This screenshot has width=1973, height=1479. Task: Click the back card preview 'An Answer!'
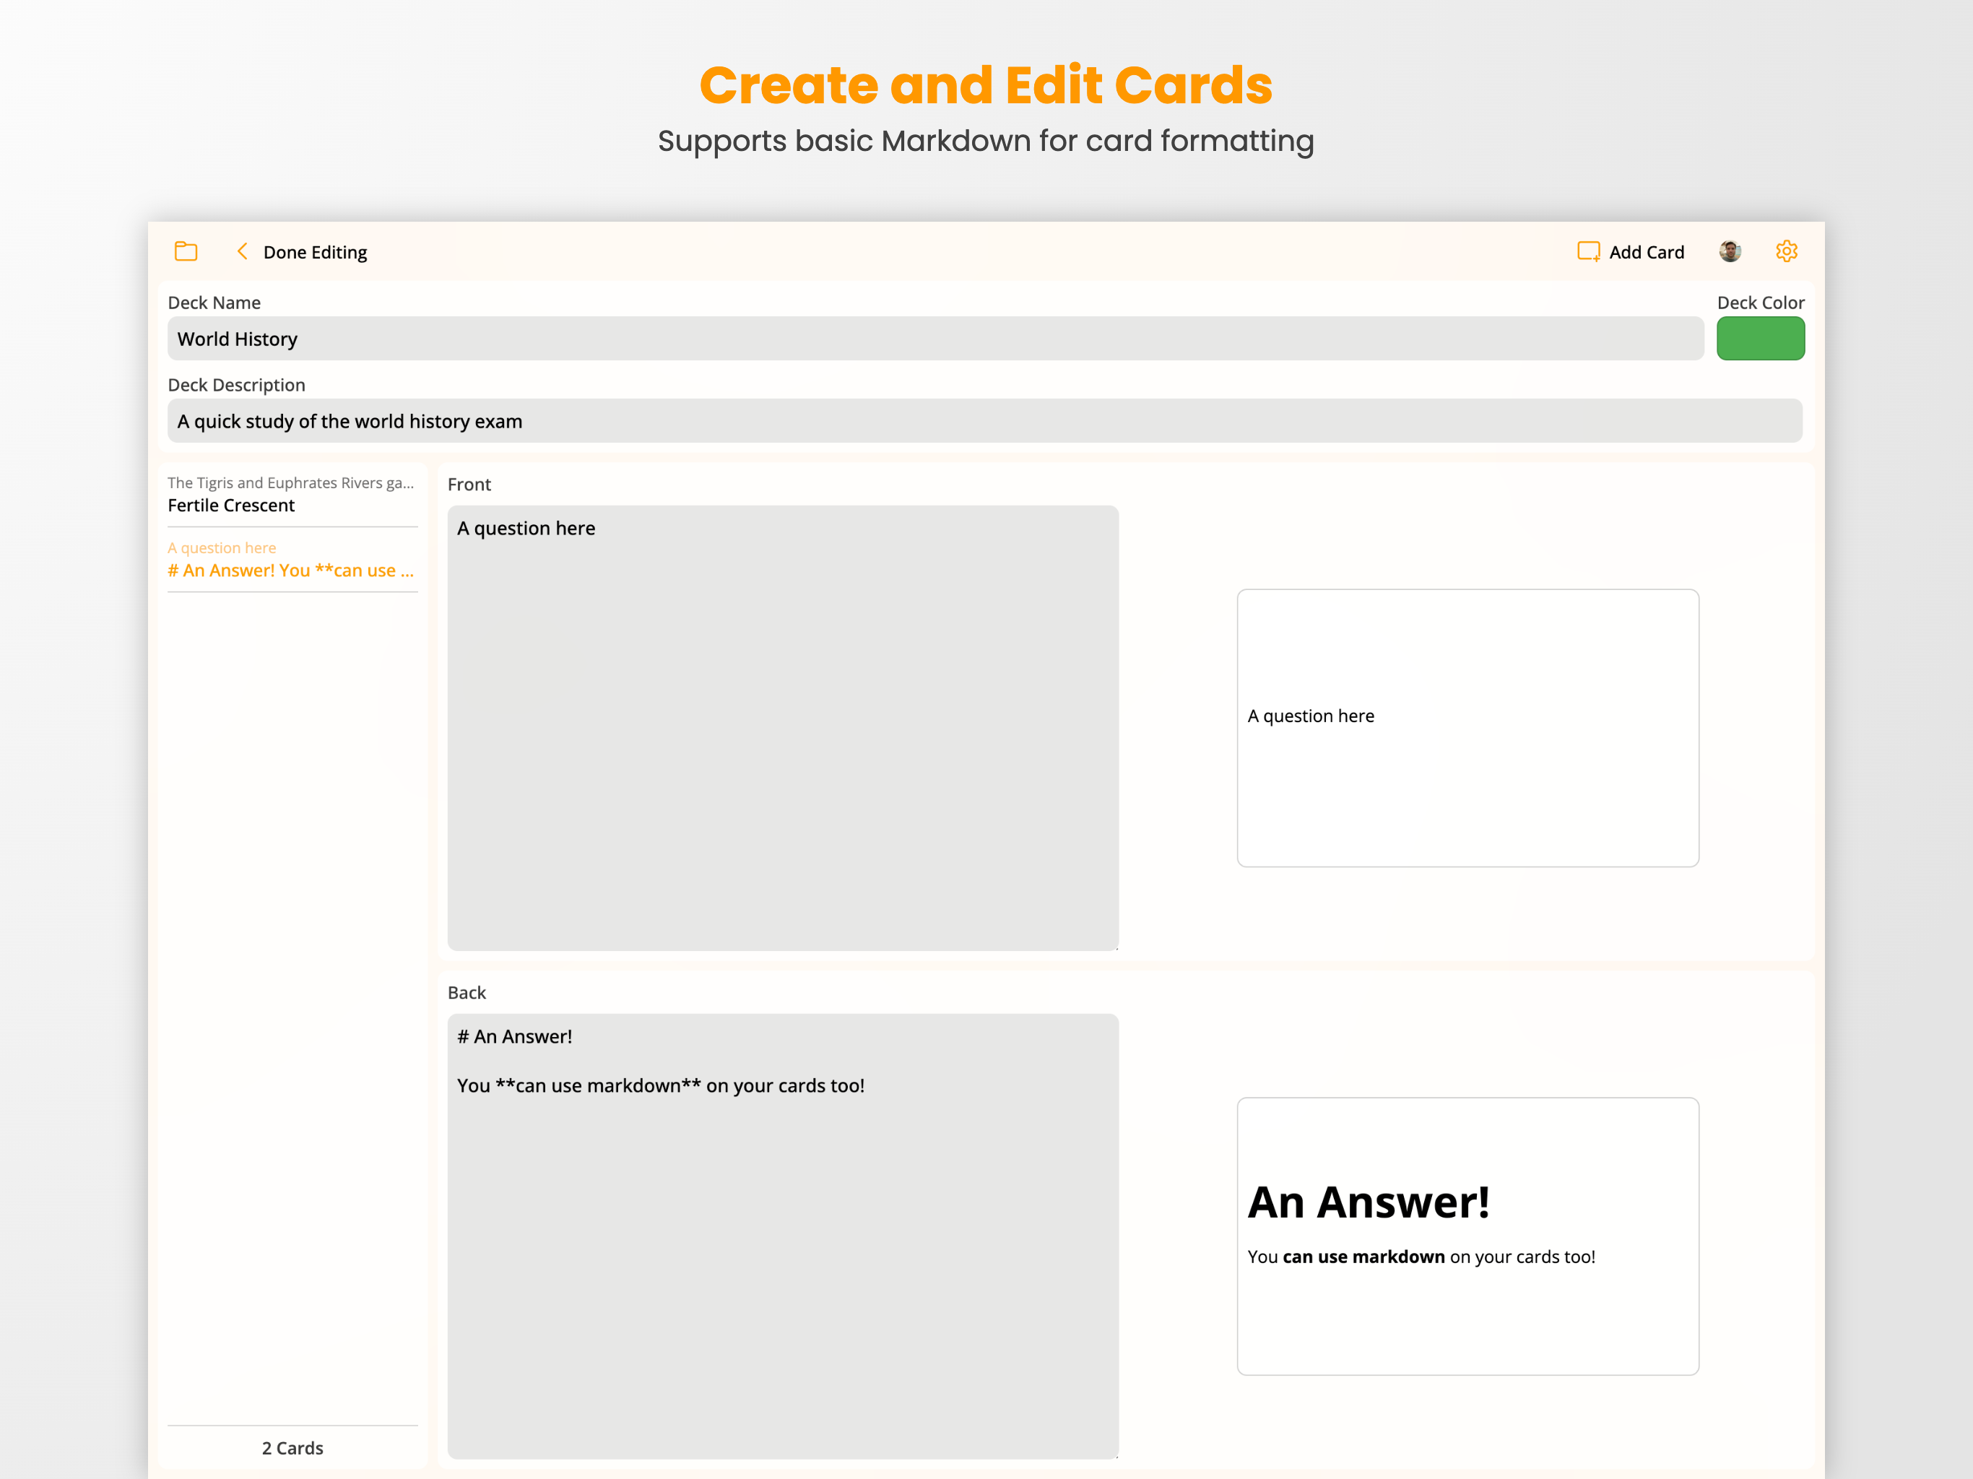tap(1467, 1236)
